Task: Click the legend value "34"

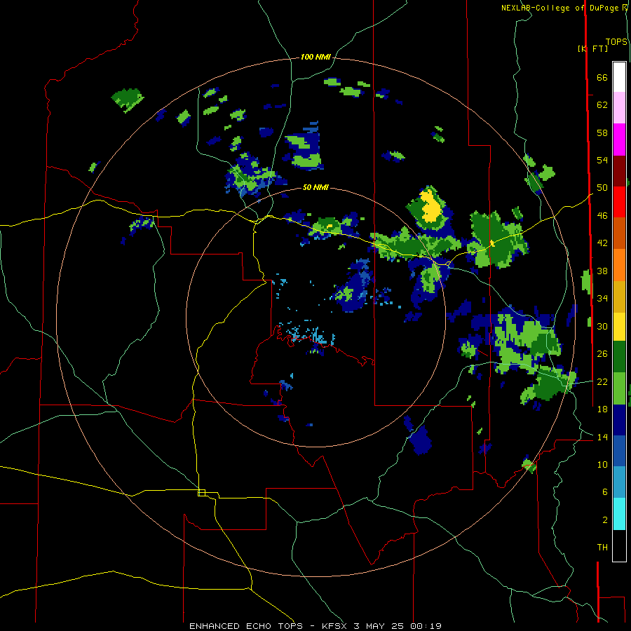Action: click(602, 299)
